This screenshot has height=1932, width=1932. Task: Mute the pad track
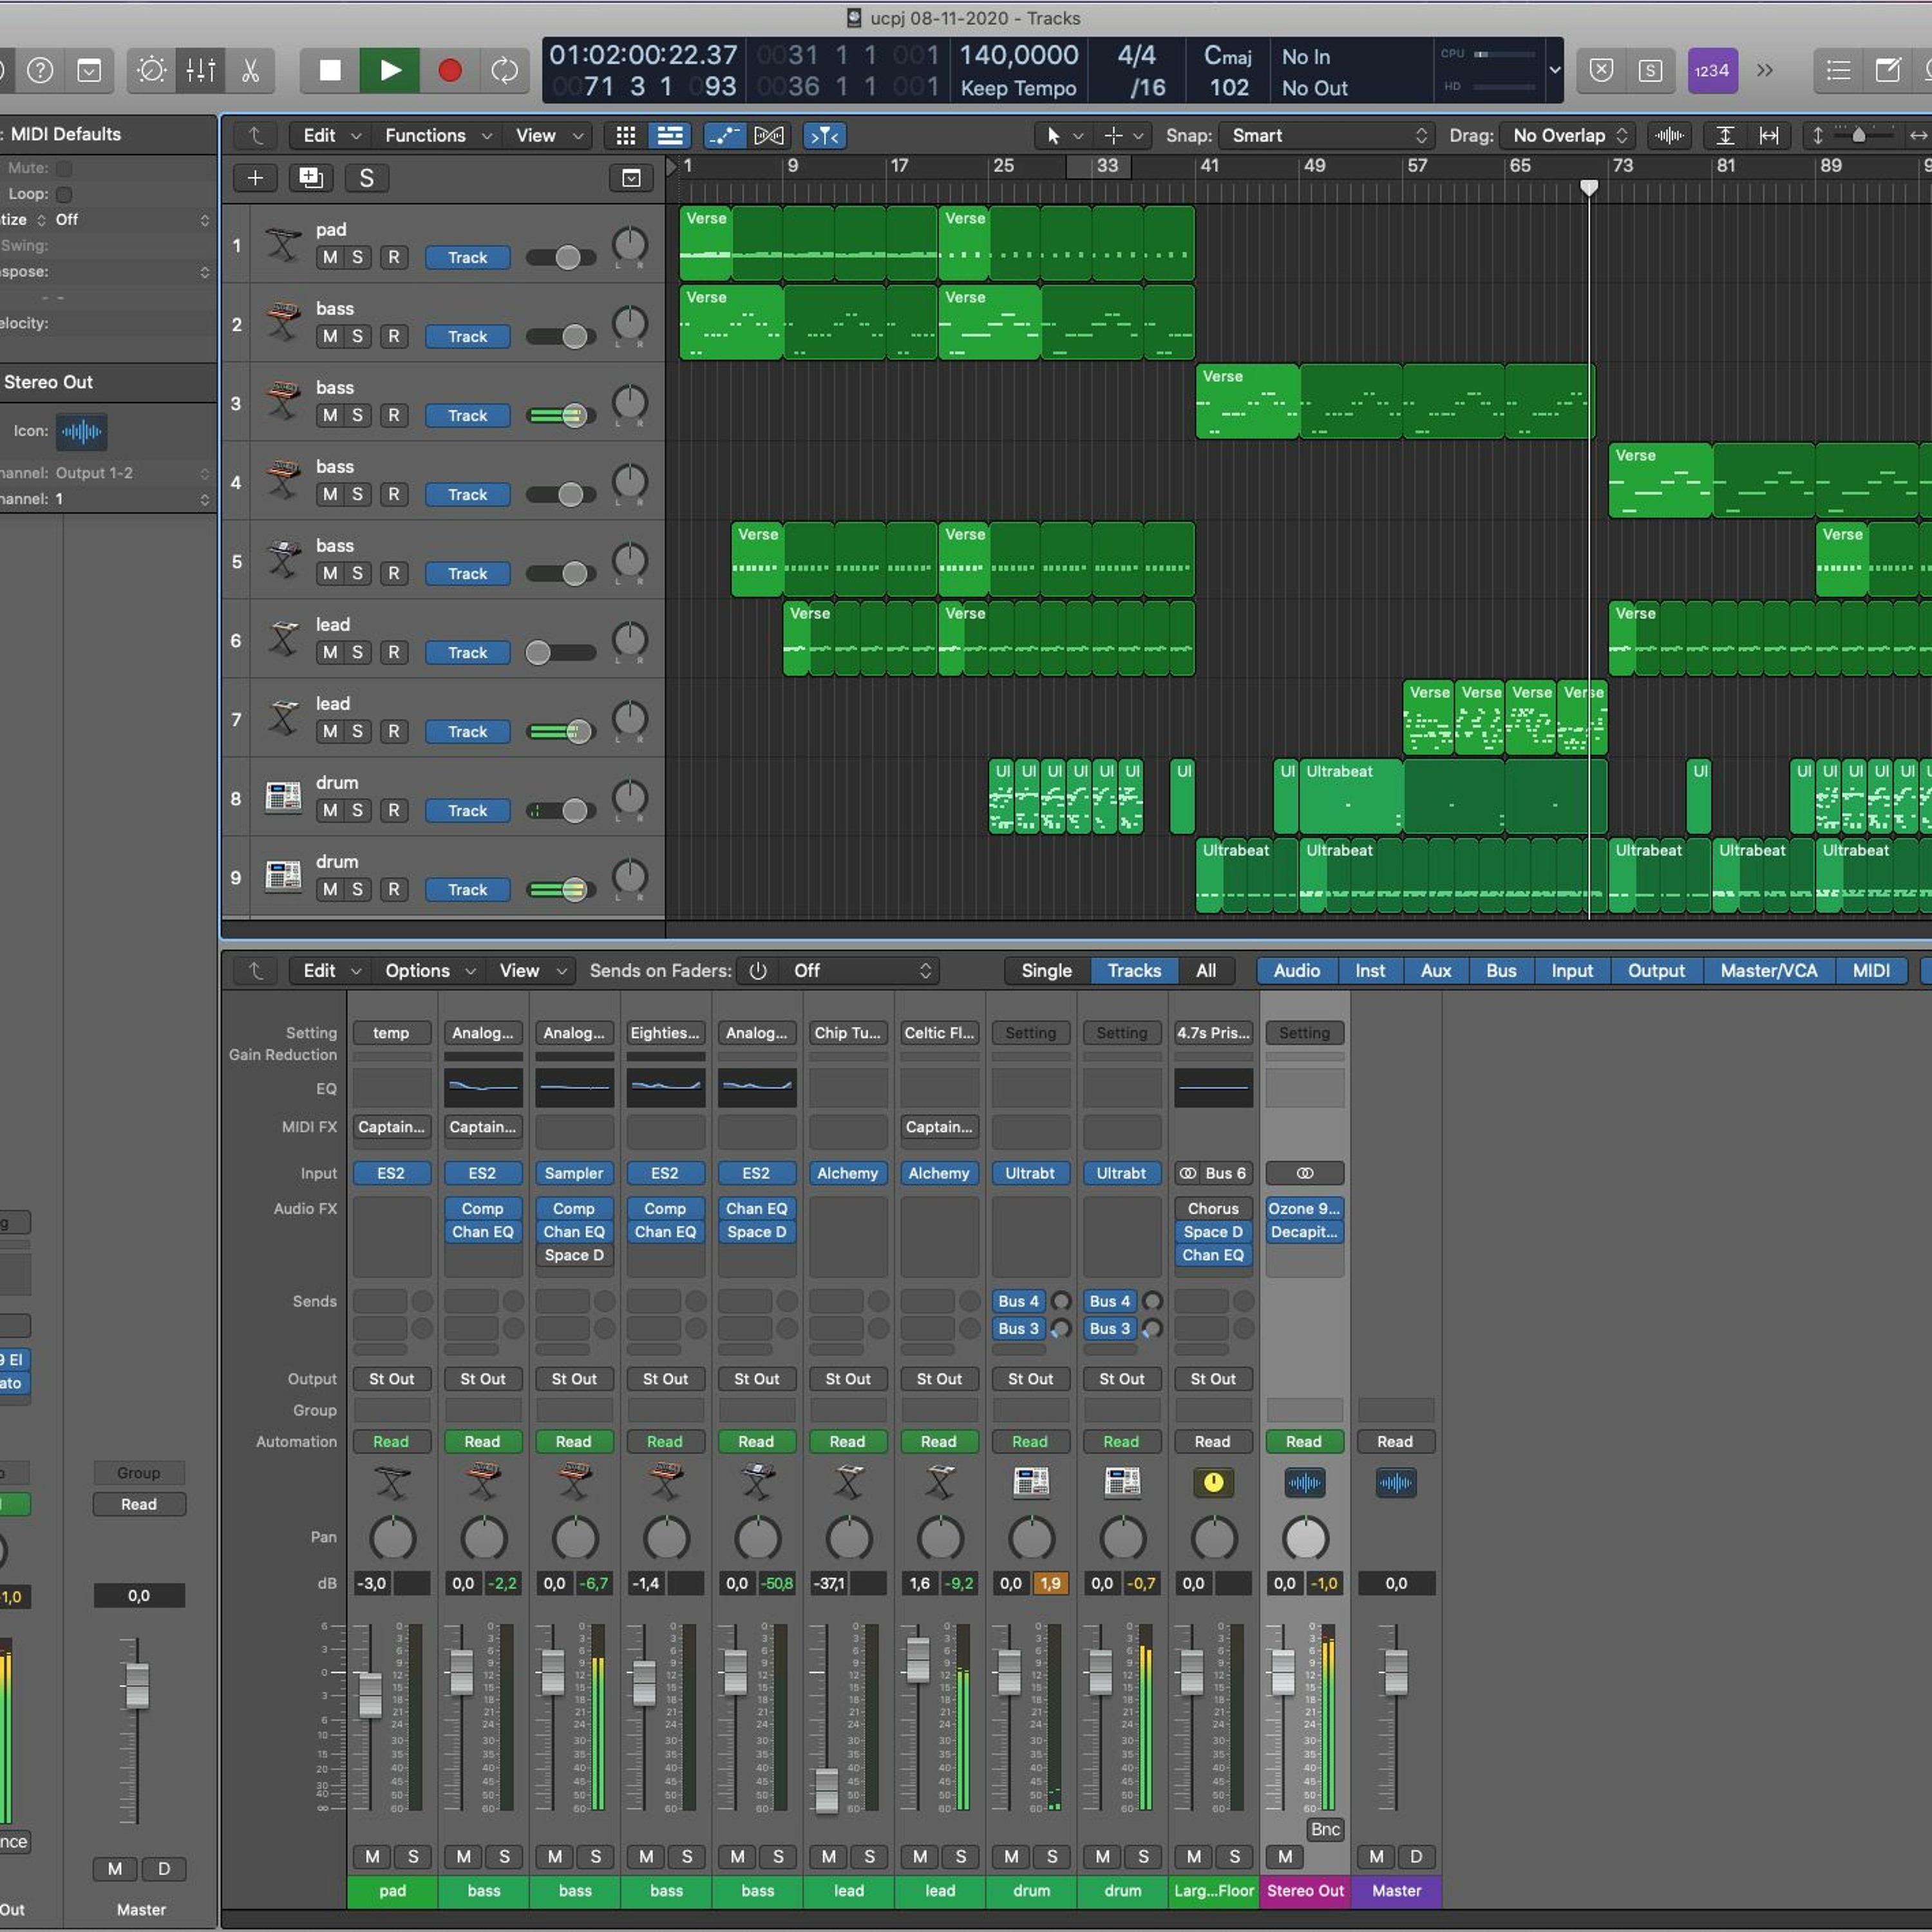pos(330,257)
